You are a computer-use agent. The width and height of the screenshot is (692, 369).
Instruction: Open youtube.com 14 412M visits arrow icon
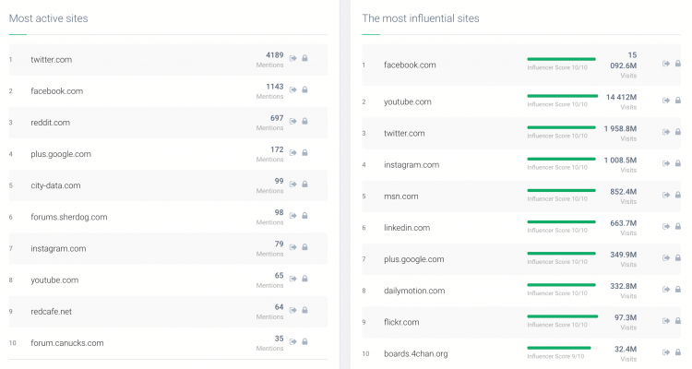(666, 101)
